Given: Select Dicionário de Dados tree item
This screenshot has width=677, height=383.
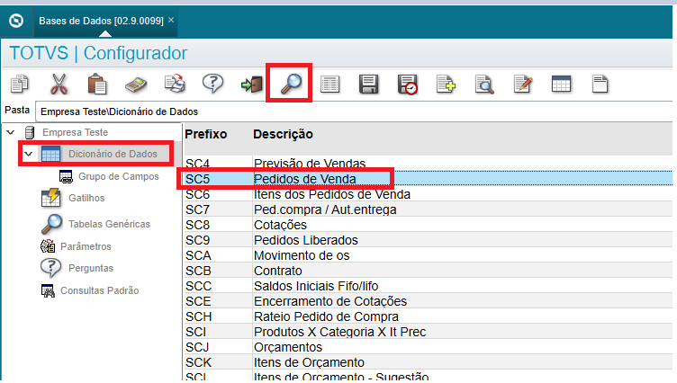Looking at the screenshot, I should [113, 154].
